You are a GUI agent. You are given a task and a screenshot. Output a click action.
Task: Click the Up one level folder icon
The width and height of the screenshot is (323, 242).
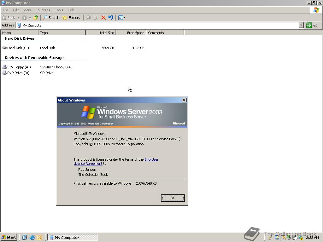coord(36,18)
